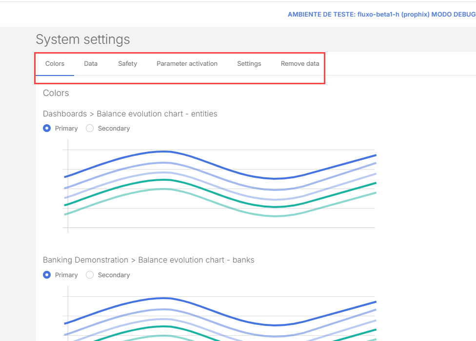The image size is (476, 341).
Task: Open the Remove data tab
Action: pyautogui.click(x=300, y=64)
